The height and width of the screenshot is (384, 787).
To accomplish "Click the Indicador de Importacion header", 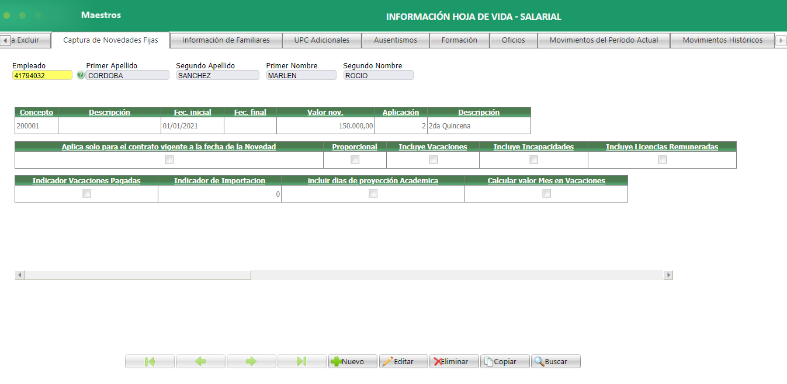I will coord(220,181).
